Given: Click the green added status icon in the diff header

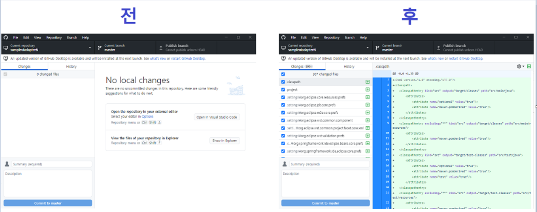Looking at the screenshot, I should click(529, 66).
